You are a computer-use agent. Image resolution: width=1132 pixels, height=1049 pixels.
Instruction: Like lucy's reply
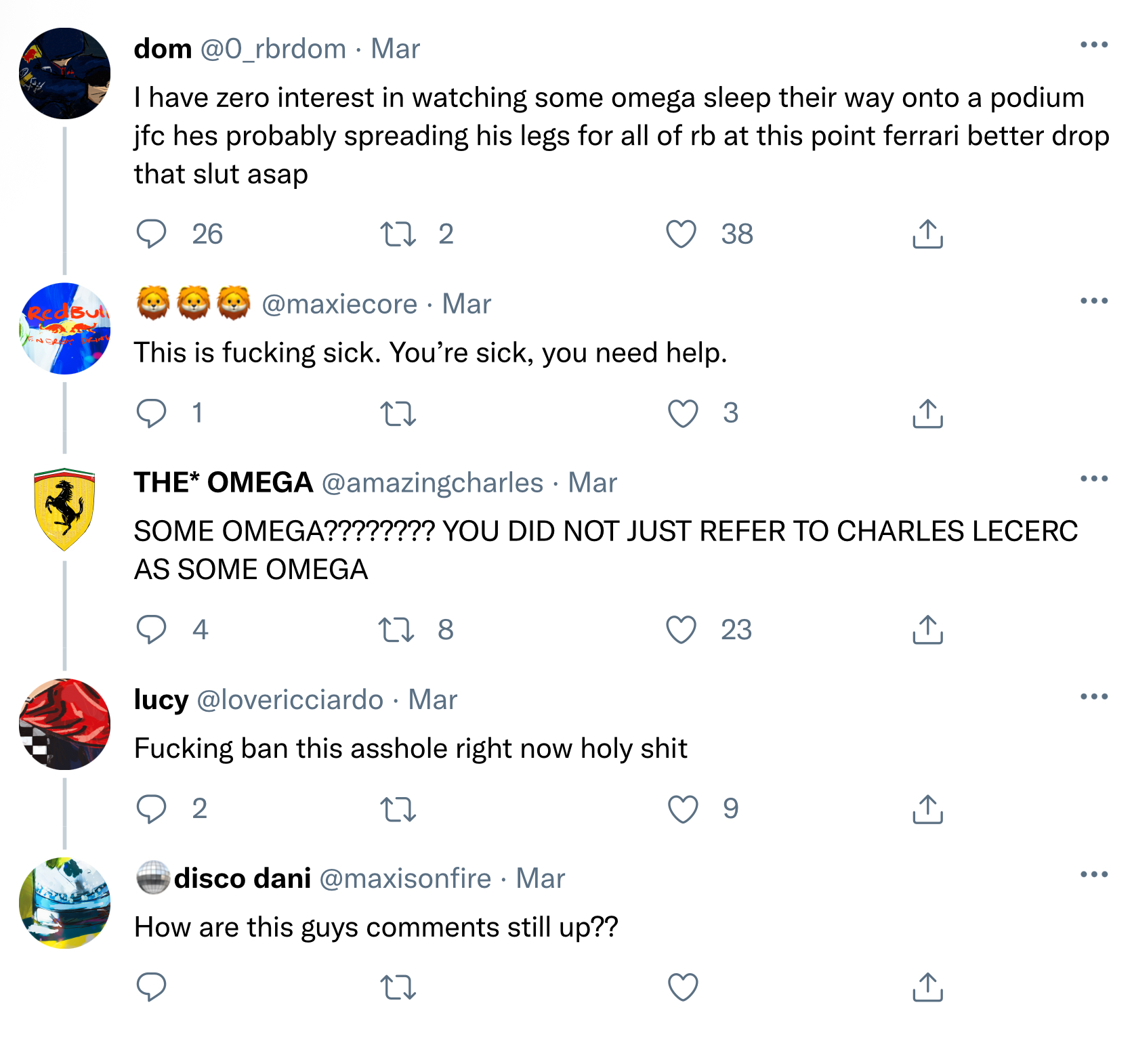point(682,809)
